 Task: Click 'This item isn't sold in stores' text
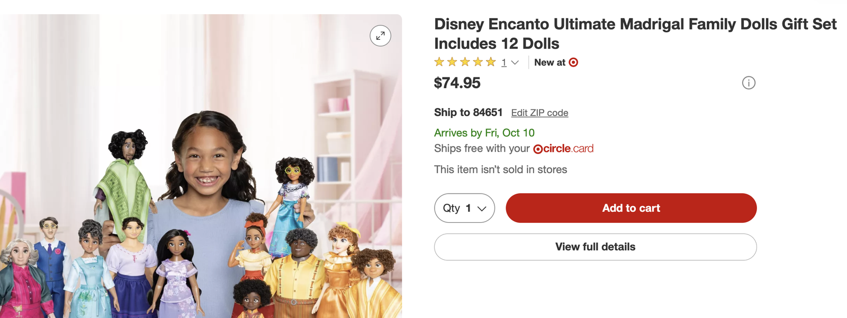pyautogui.click(x=500, y=169)
